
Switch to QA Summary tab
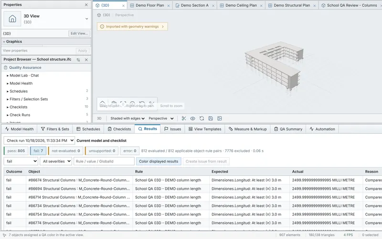coord(288,129)
